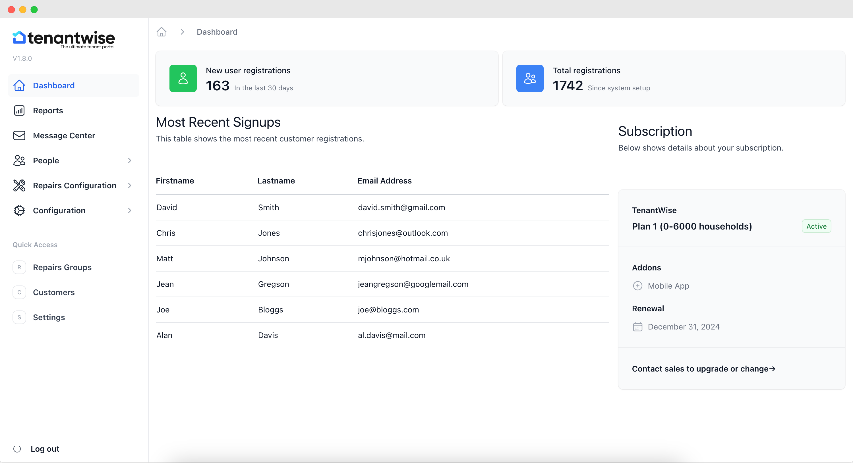Click the Mobile App addon plus icon

point(637,286)
